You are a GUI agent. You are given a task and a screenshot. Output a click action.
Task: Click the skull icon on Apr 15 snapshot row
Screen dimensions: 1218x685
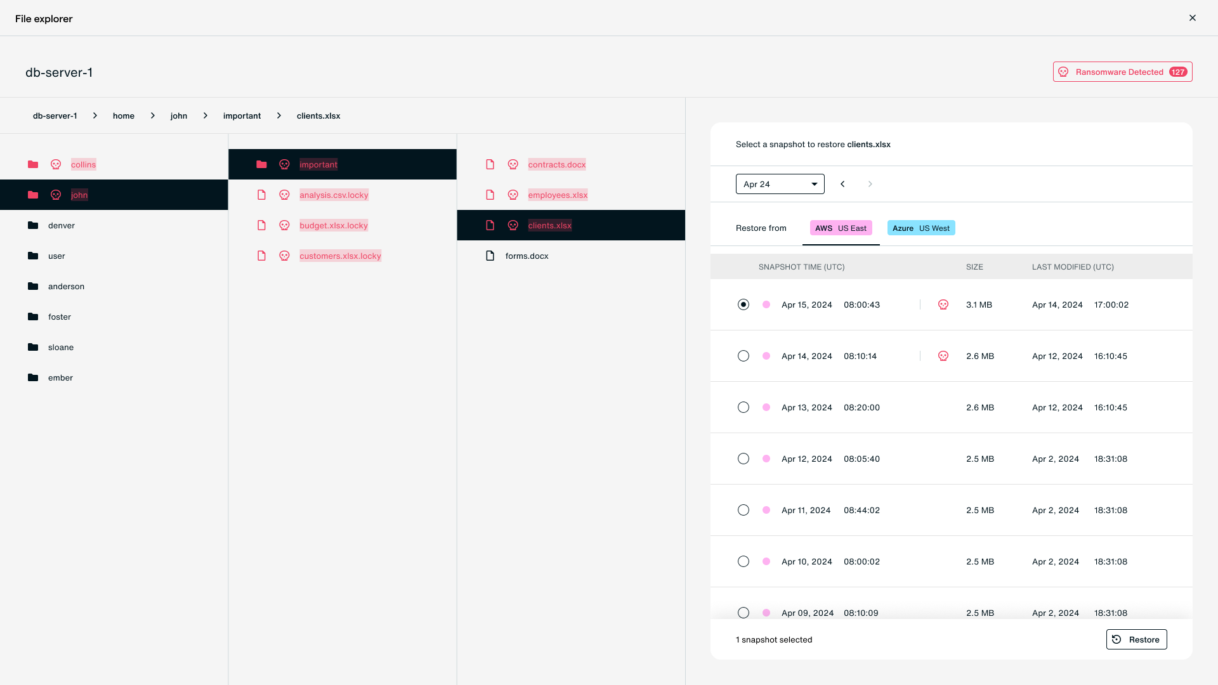pyautogui.click(x=943, y=304)
